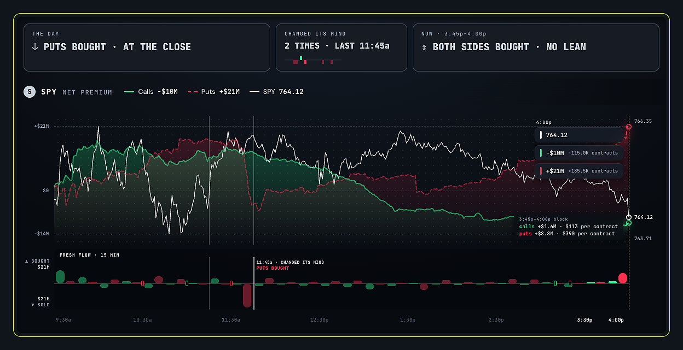Open the CHANGED ITS MIND summary card
This screenshot has width=683, height=350.
click(x=342, y=48)
